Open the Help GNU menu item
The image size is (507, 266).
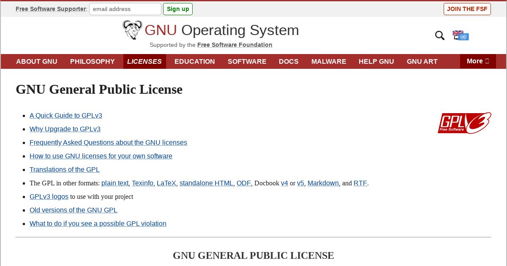click(x=376, y=61)
